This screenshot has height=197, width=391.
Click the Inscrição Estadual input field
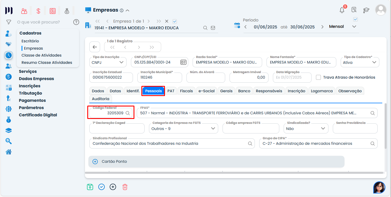[111, 77]
